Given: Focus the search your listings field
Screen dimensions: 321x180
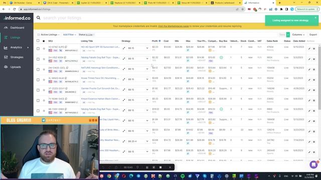Looking at the screenshot, I should click(151, 18).
